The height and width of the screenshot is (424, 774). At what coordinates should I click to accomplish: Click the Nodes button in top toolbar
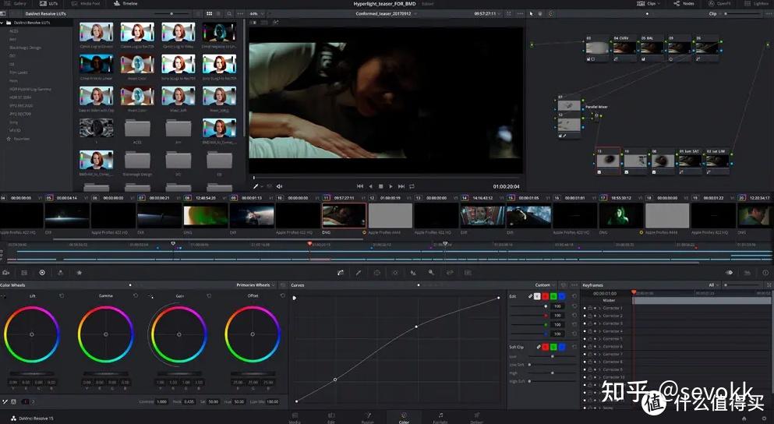[684, 4]
